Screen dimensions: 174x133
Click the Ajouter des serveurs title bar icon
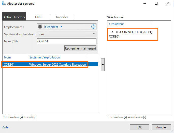click(x=4, y=4)
